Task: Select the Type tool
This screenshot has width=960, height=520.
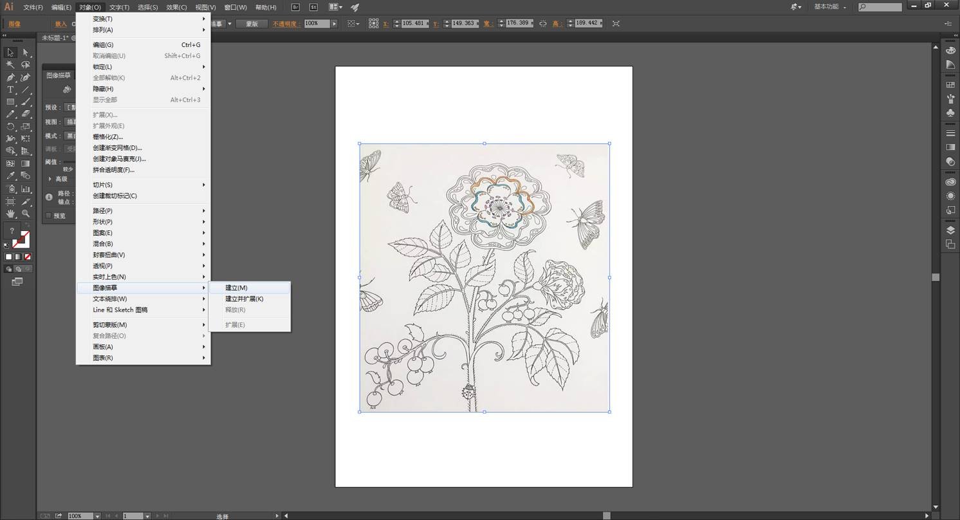Action: (x=10, y=89)
